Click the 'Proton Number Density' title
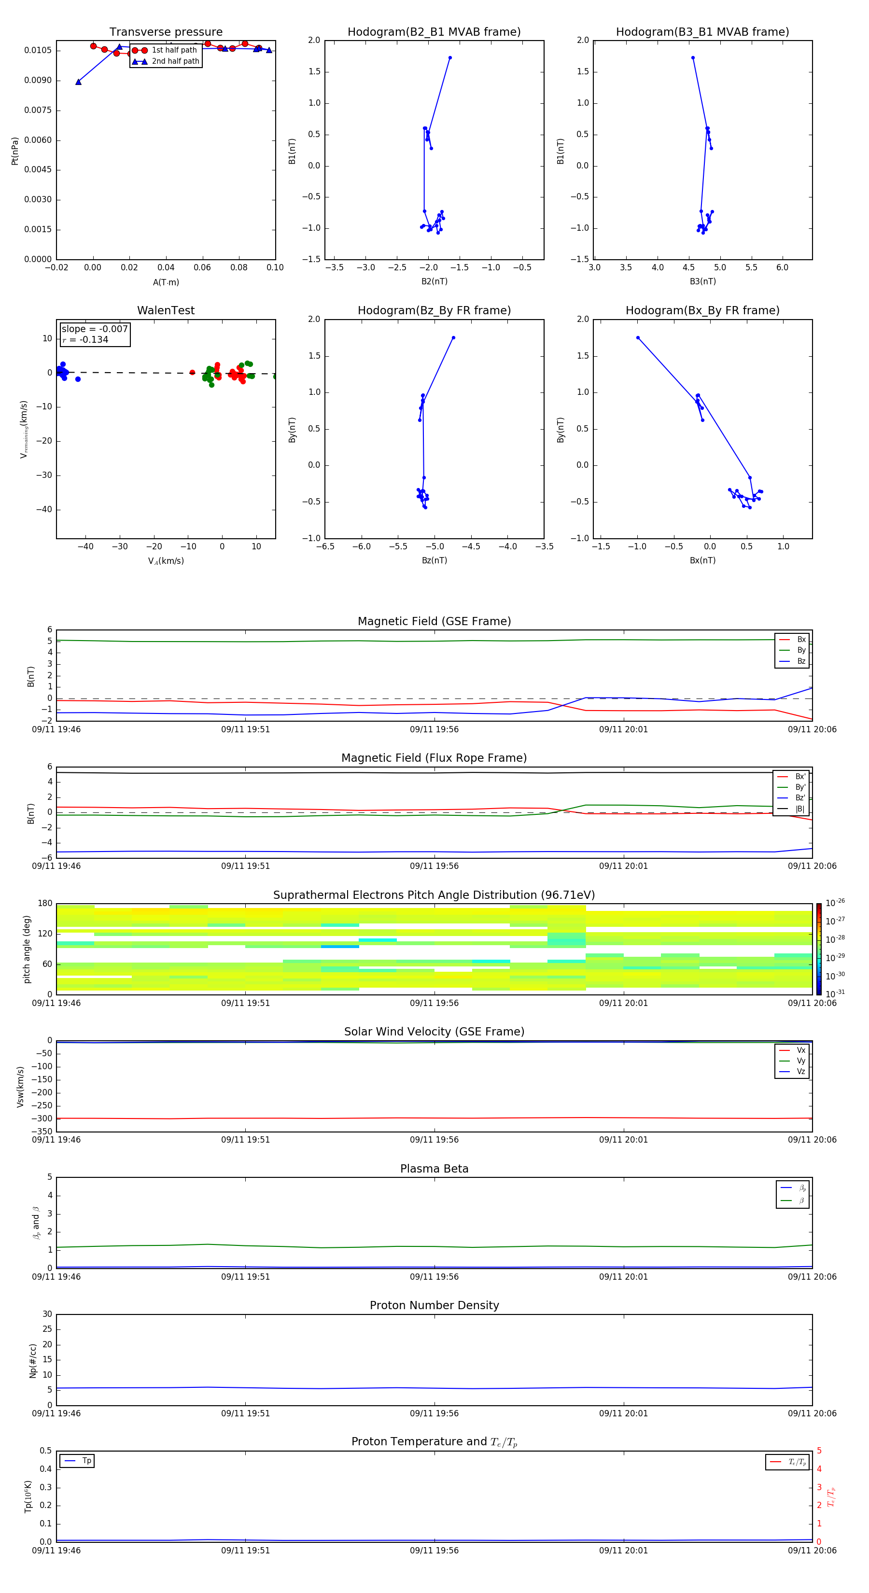This screenshot has width=869, height=1593. pyautogui.click(x=434, y=1305)
